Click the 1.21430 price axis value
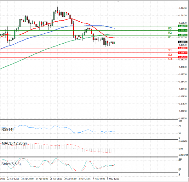Viewport: 189px width, 182px height. pyautogui.click(x=183, y=8)
